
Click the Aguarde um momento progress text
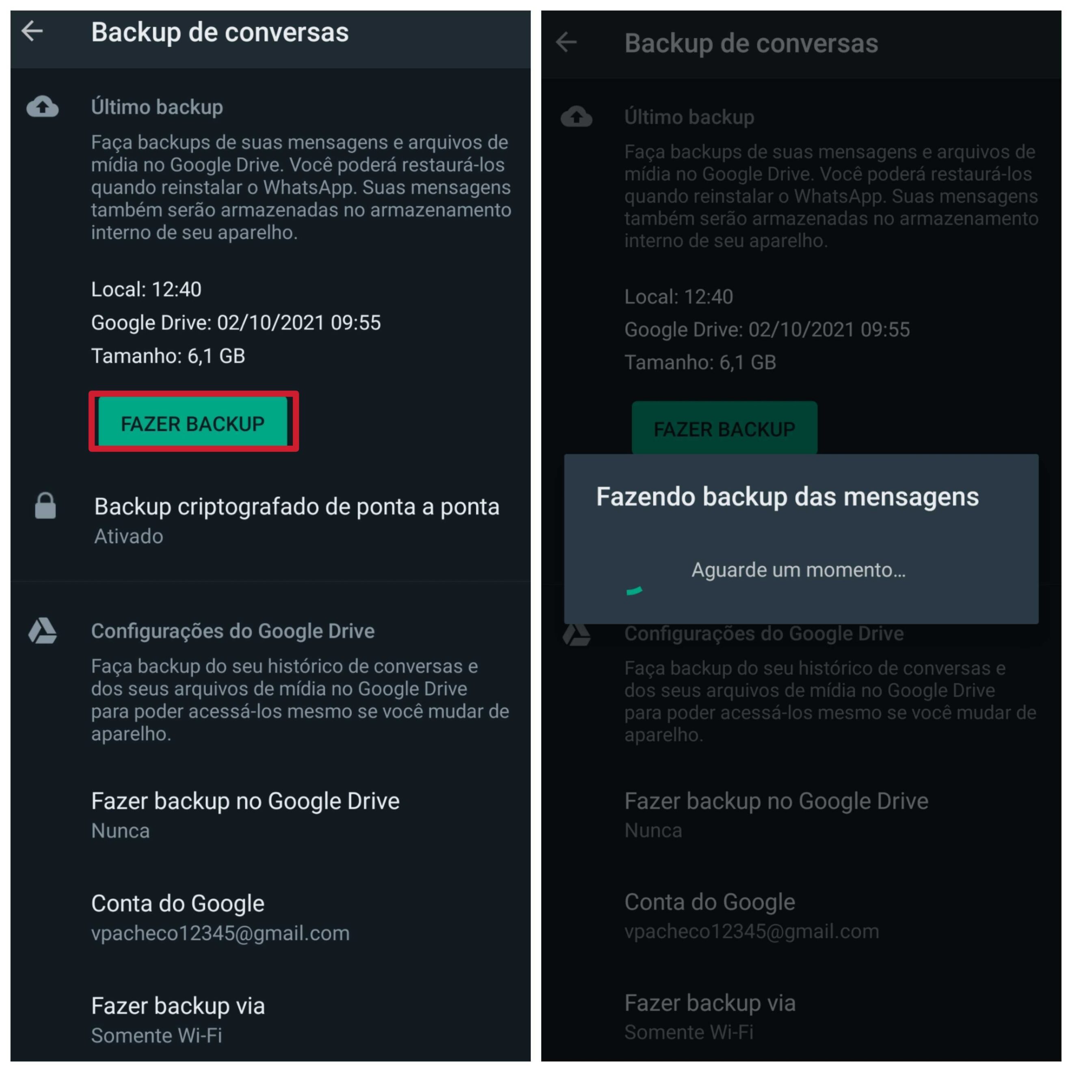click(x=798, y=570)
